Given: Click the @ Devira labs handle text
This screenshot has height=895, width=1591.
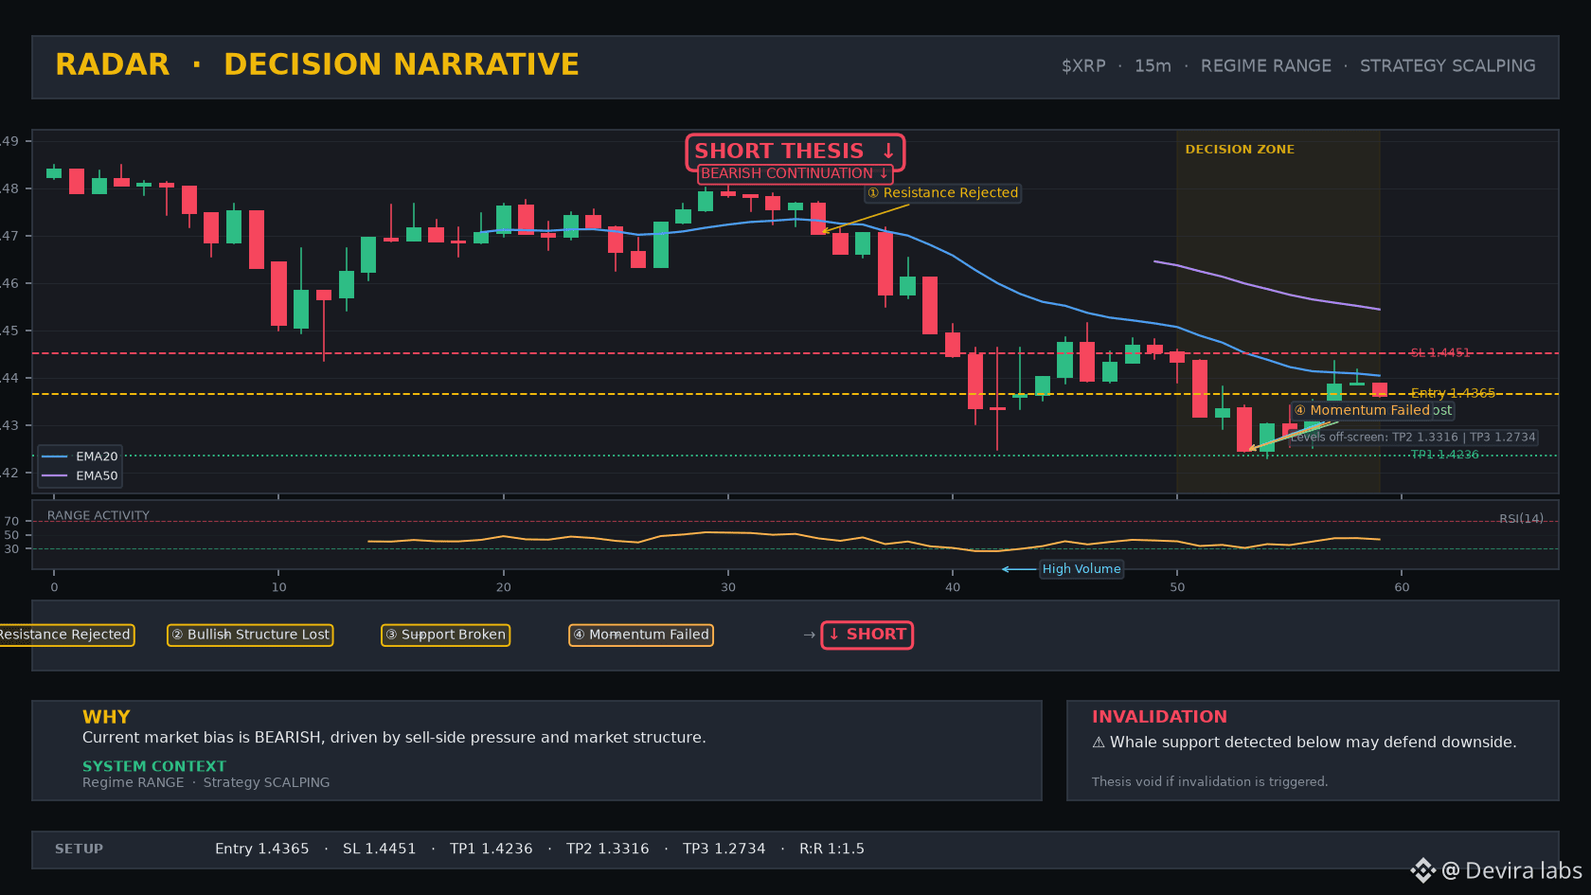Looking at the screenshot, I should click(x=1511, y=871).
